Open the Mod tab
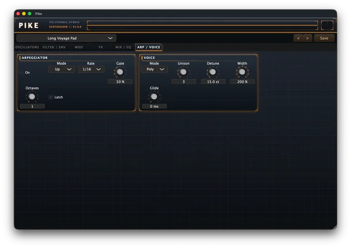Image resolution: width=351 pixels, height=248 pixels. (79, 47)
